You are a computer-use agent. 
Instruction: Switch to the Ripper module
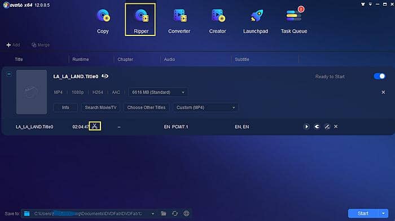point(141,20)
